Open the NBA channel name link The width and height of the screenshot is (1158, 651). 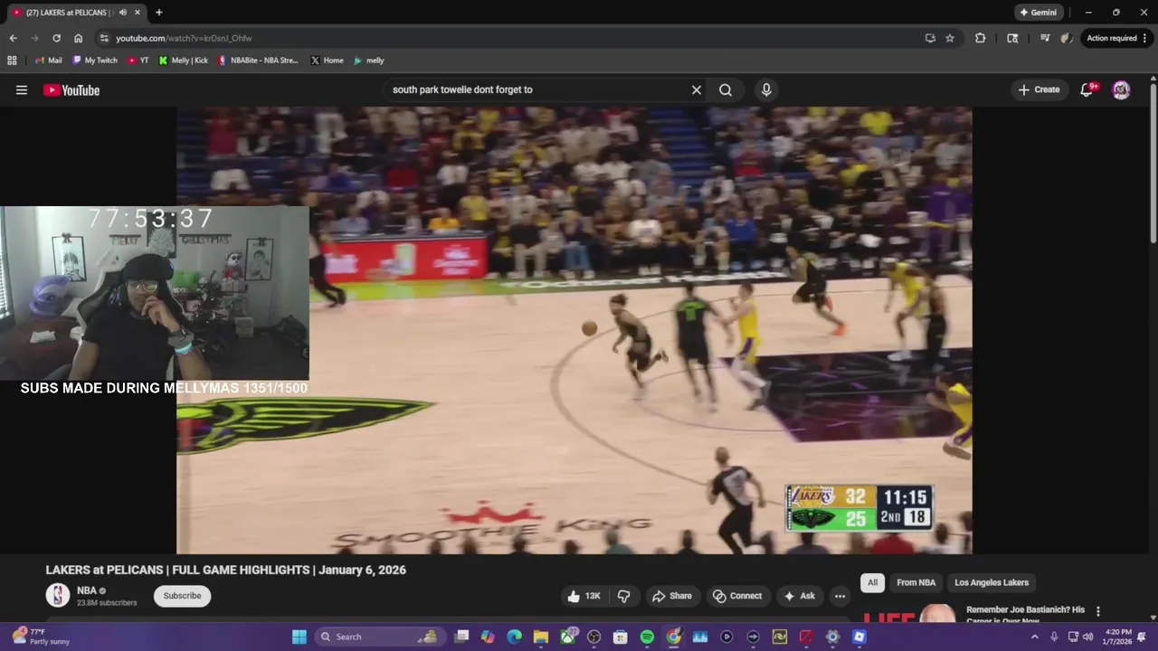coord(87,590)
